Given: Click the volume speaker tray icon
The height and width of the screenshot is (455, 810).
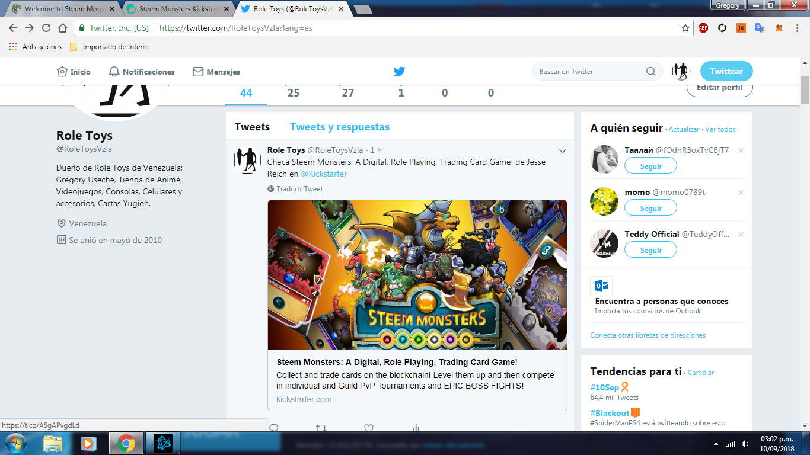Looking at the screenshot, I should tap(745, 444).
